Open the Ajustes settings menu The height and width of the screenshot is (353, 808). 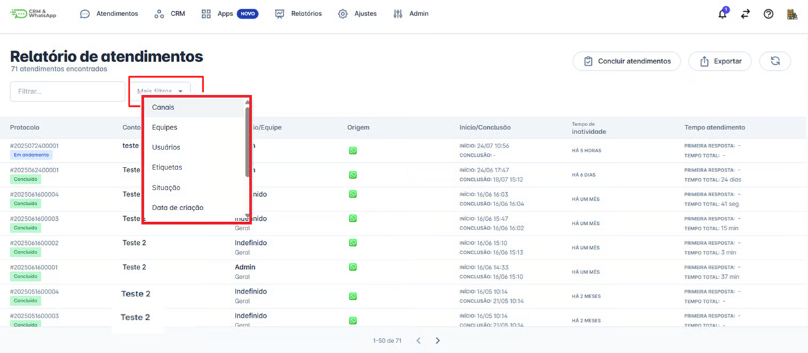coord(357,14)
